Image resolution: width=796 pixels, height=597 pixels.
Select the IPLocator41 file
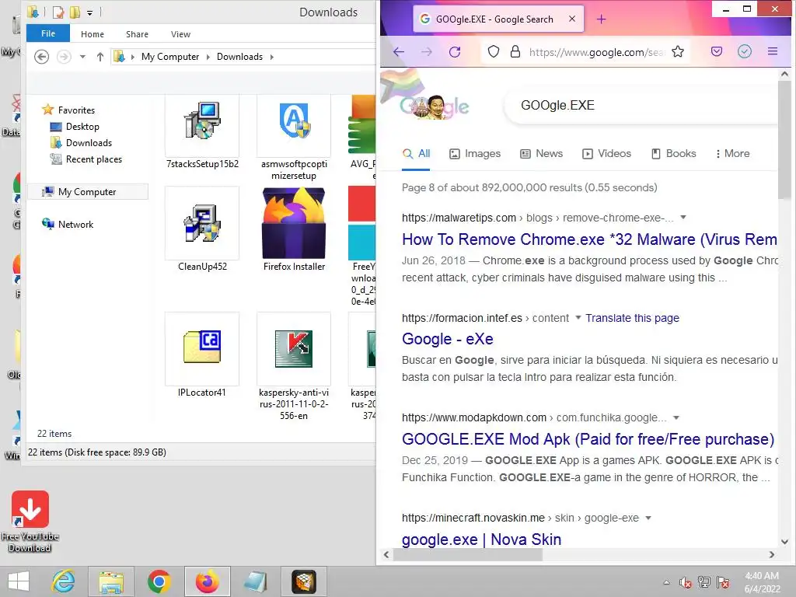[x=202, y=355]
